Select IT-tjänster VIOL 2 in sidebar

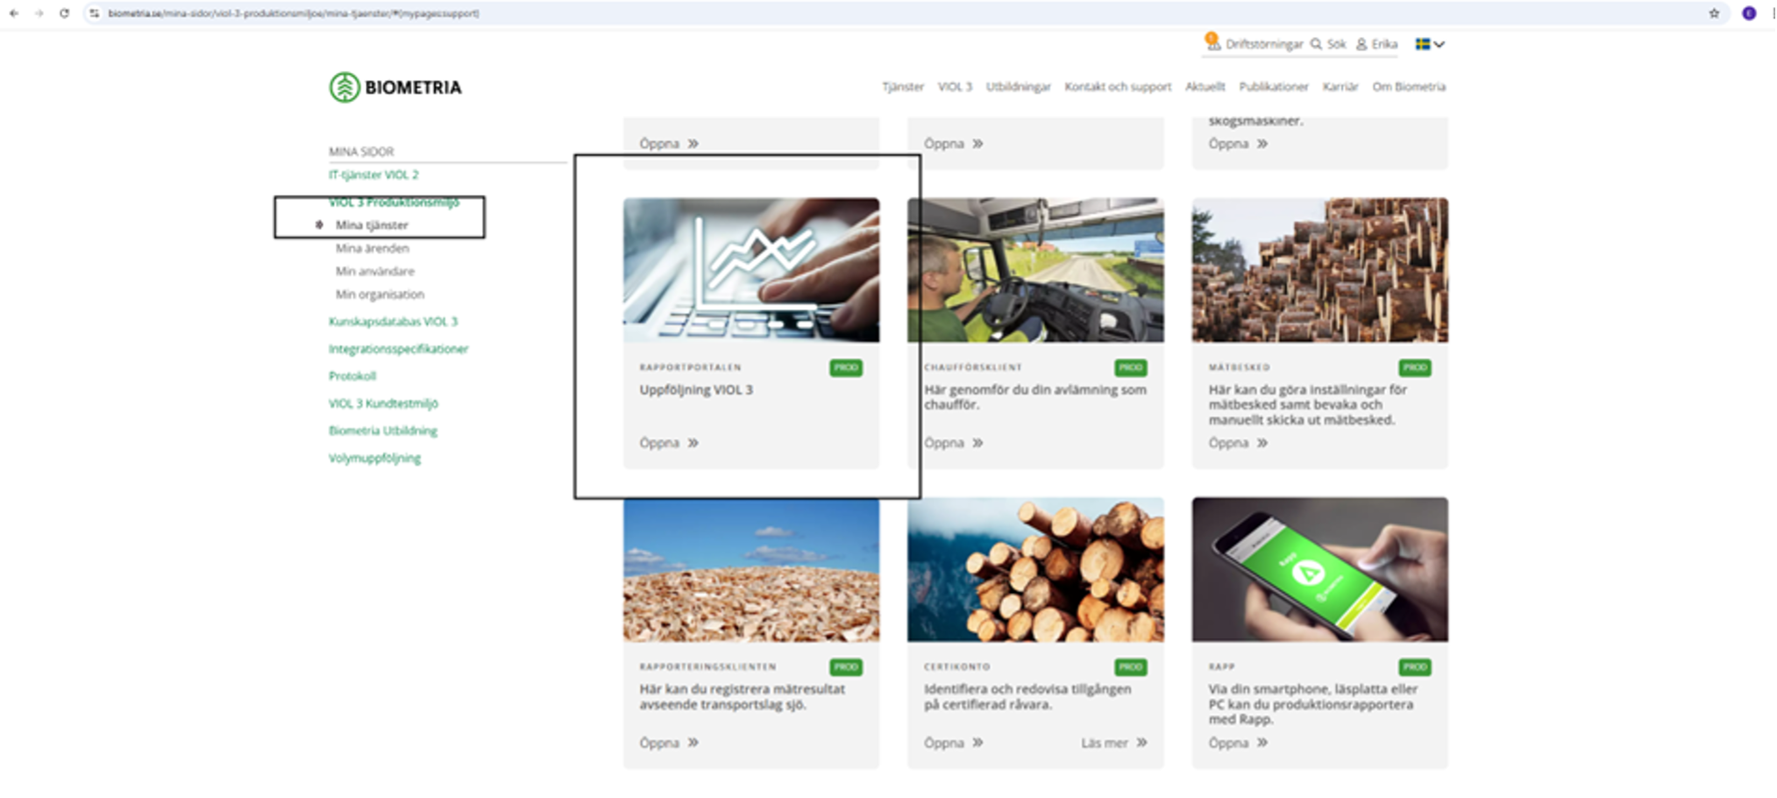tap(373, 175)
